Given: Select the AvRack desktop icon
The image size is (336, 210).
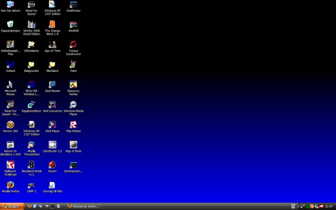Looking at the screenshot, I should (10, 67).
